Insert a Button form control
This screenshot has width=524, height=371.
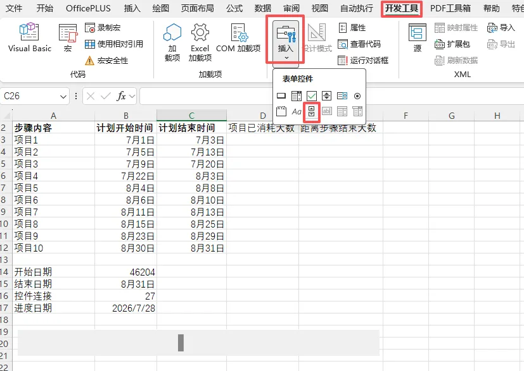click(281, 96)
